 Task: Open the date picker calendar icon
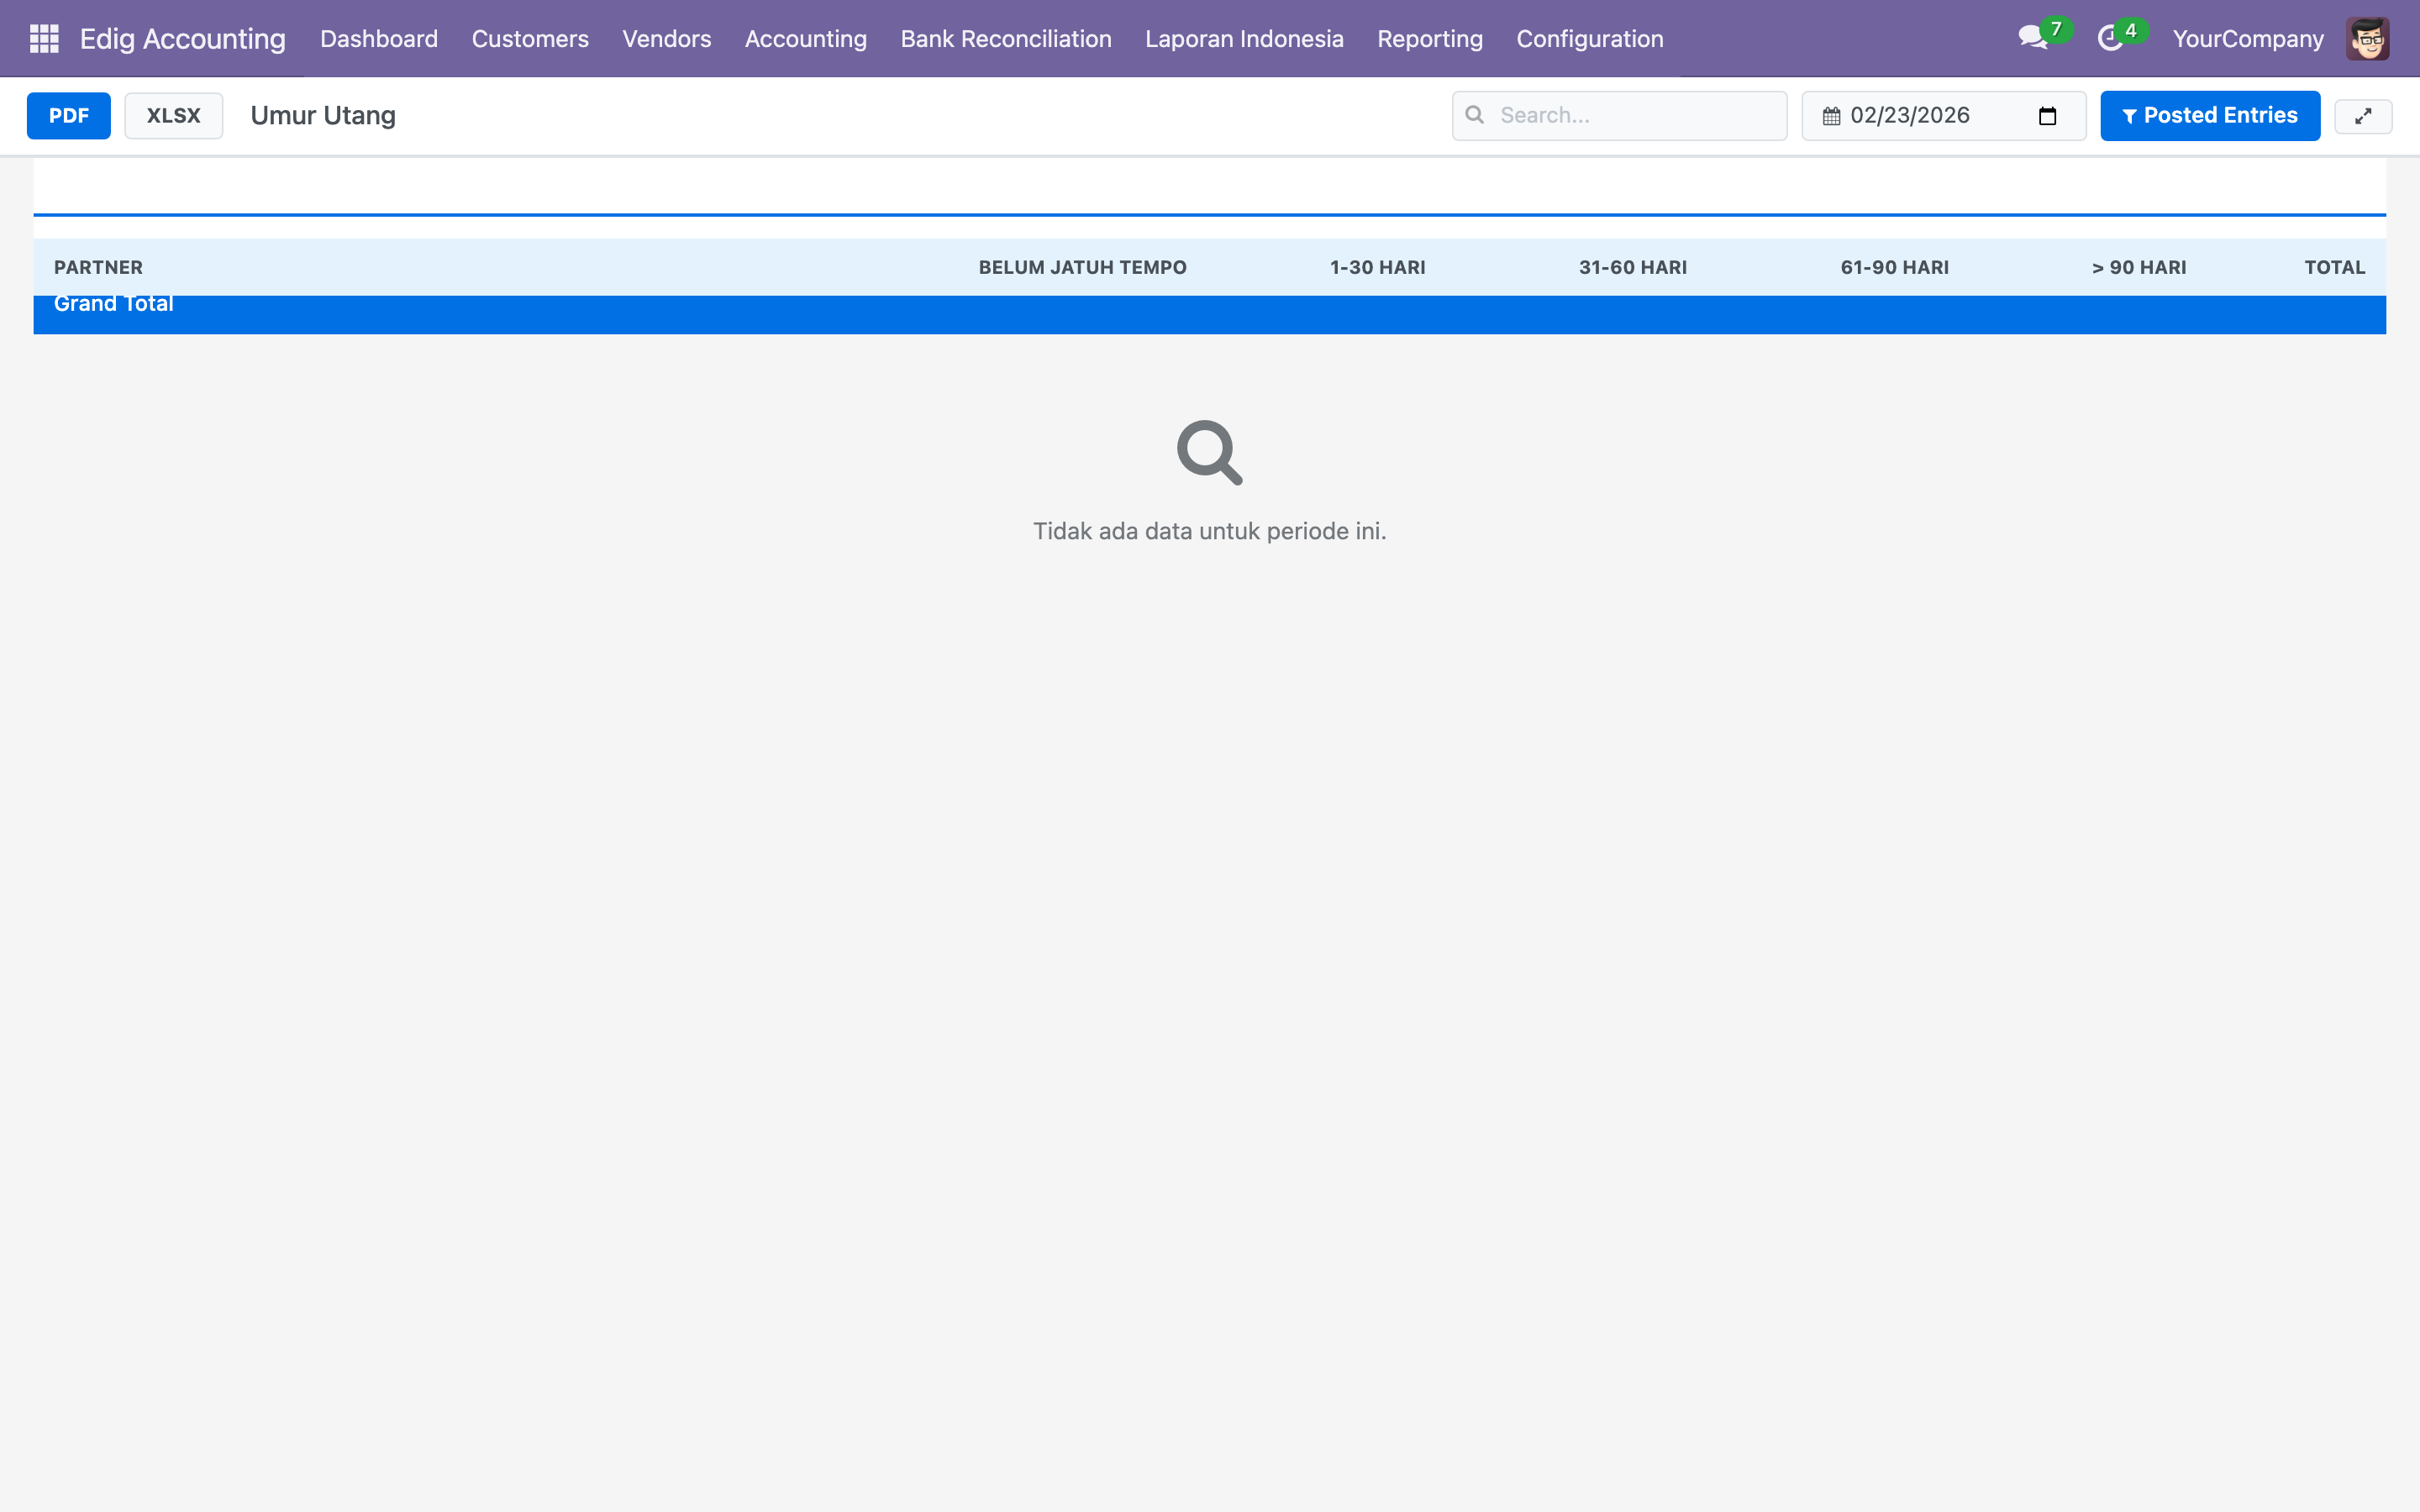[2047, 116]
